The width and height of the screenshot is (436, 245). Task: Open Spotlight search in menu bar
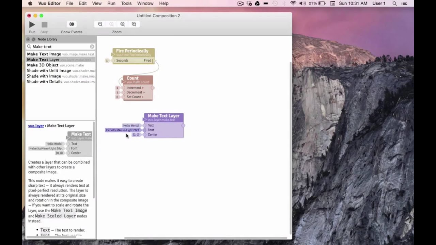pos(395,3)
